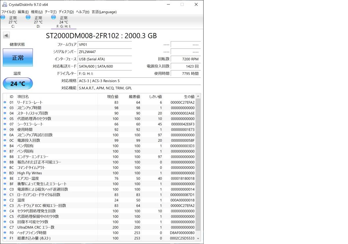Select the D: drive status icon
The width and height of the screenshot is (348, 244).
(x=28, y=17)
